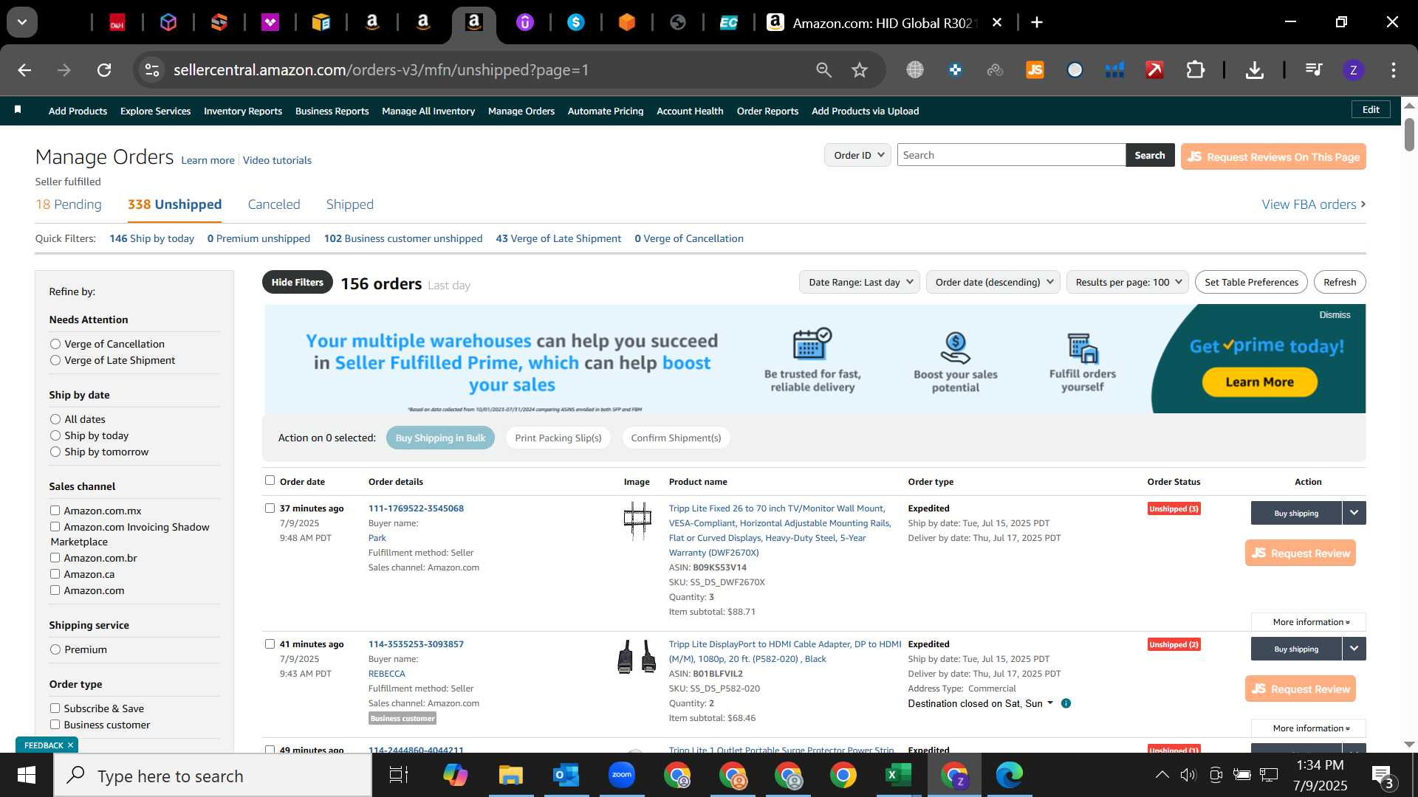Image resolution: width=1418 pixels, height=797 pixels.
Task: Dismiss the Seller Fulfilled Prime banner
Action: pos(1335,314)
